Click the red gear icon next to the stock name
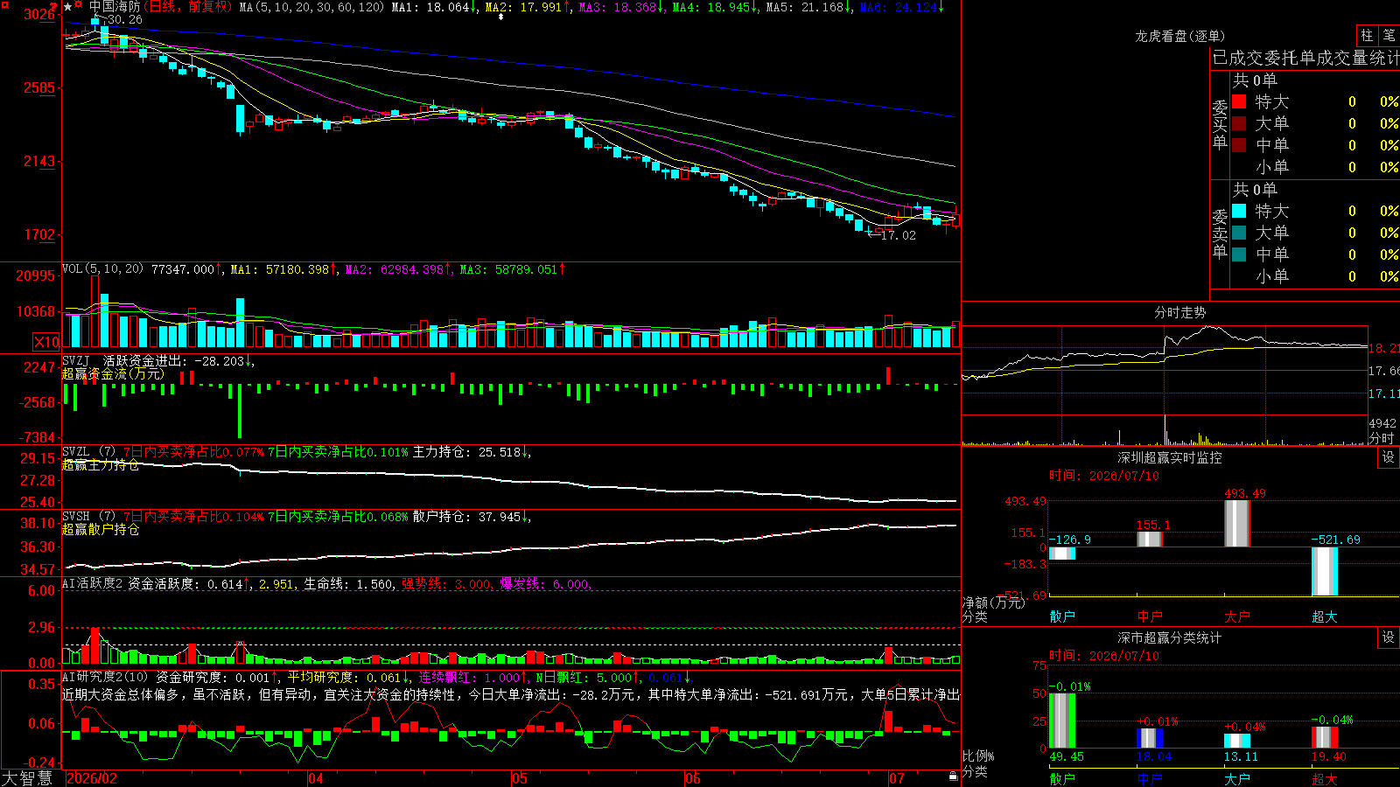The height and width of the screenshot is (787, 1400). (78, 3)
